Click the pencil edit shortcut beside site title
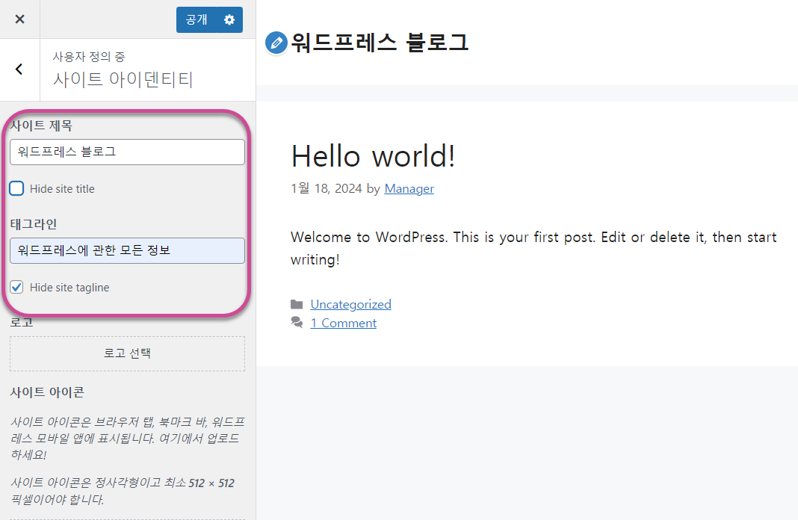The height and width of the screenshot is (520, 798). click(x=276, y=43)
